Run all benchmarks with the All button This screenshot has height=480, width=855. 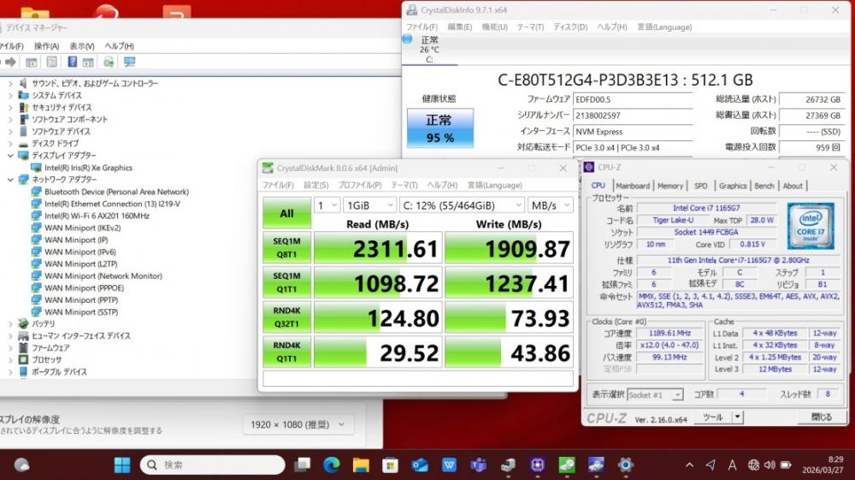pyautogui.click(x=286, y=213)
